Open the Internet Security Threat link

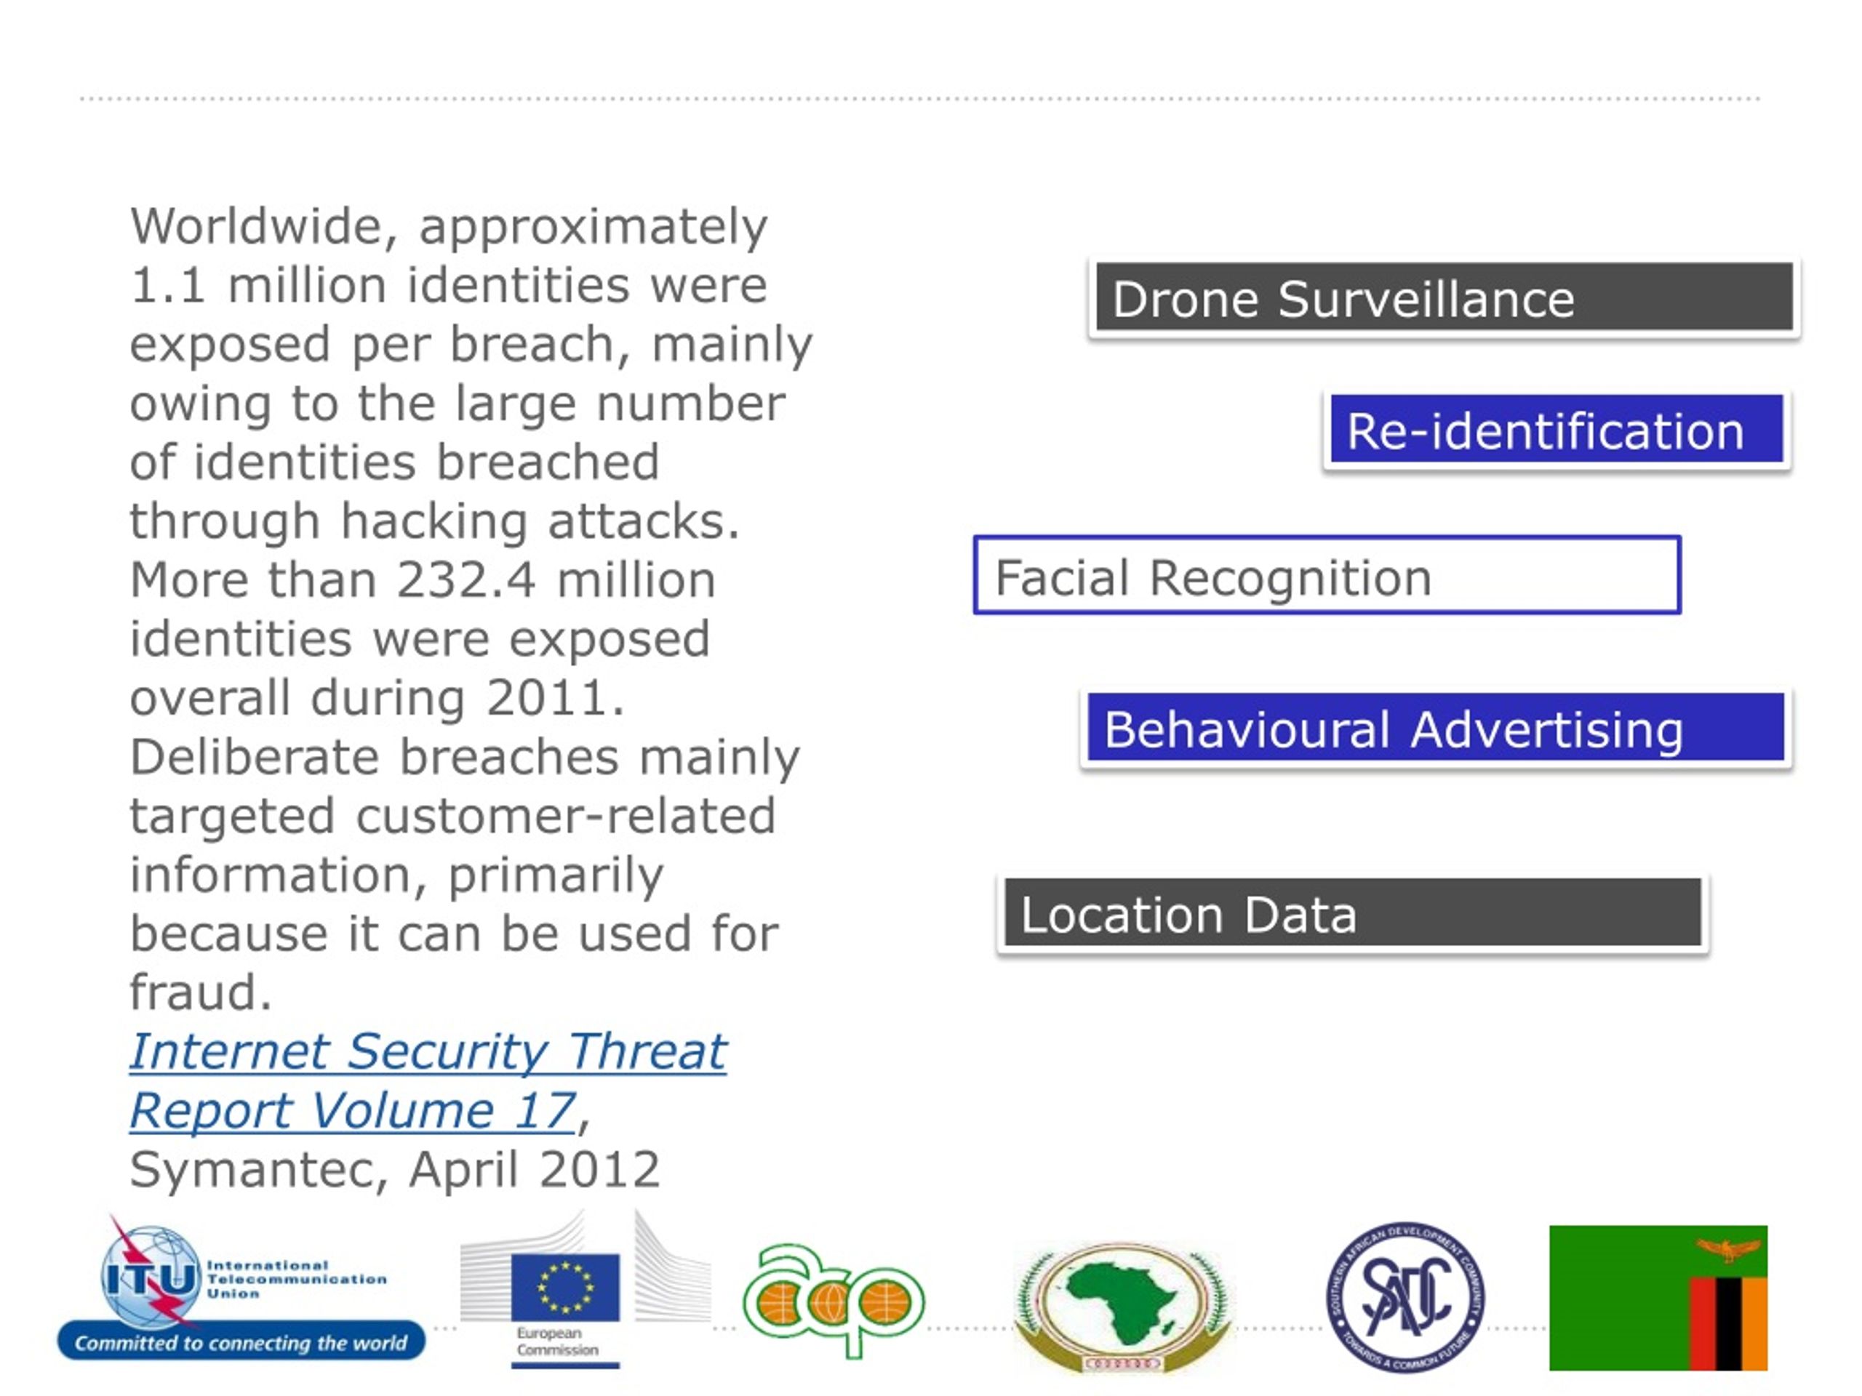[428, 1051]
